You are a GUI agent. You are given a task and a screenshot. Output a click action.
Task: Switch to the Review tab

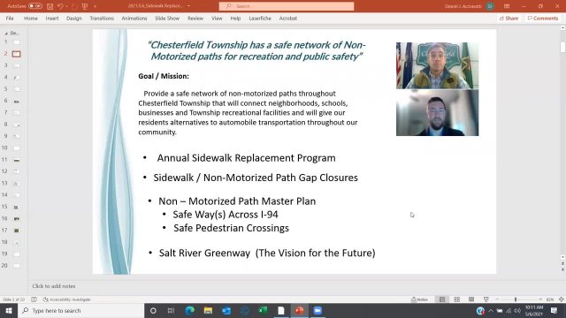click(195, 18)
